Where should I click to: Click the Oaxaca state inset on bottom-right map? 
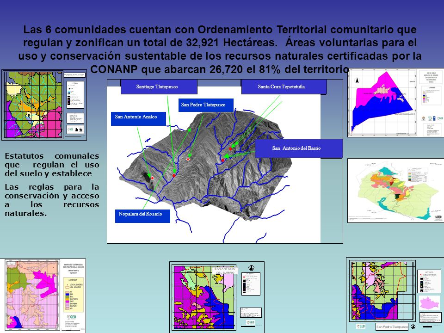tap(429, 303)
